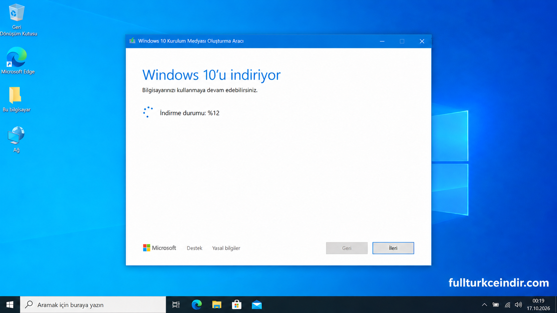Select the Microsoft Edge desktop shortcut

coord(17,61)
